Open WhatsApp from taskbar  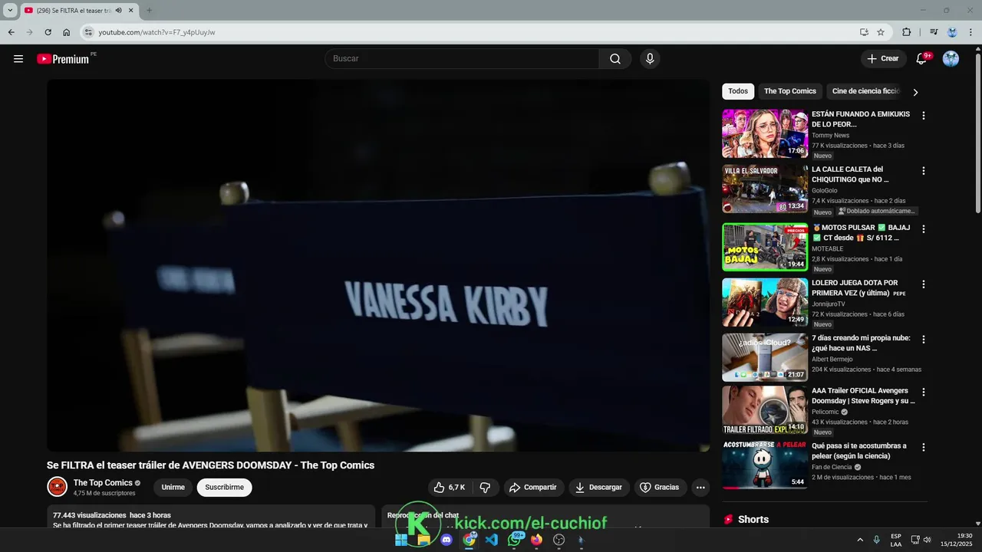click(x=515, y=540)
